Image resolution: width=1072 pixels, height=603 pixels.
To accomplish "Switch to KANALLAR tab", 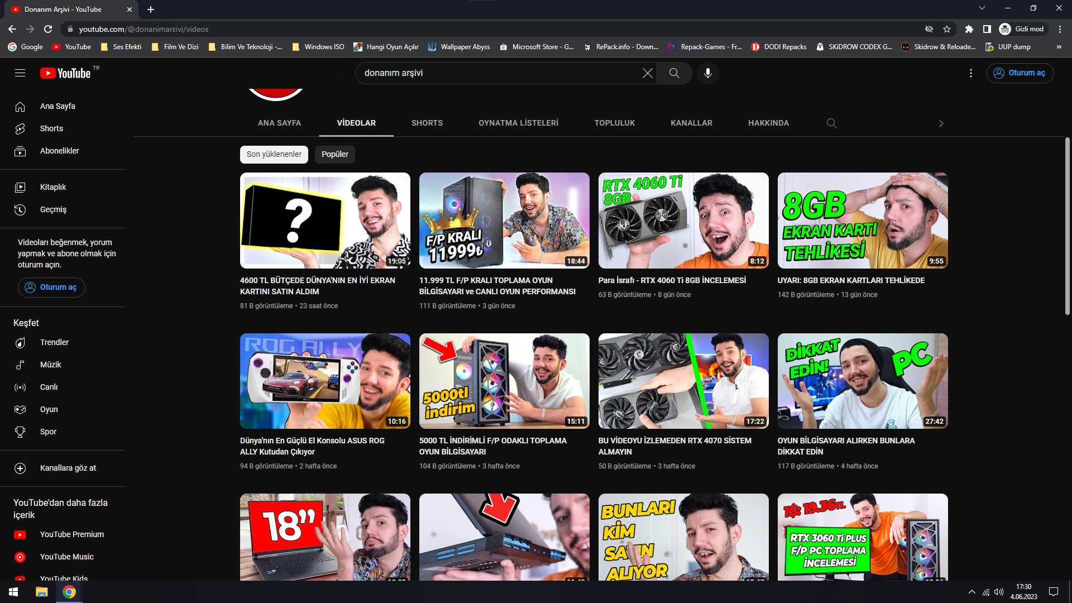I will coord(691,123).
